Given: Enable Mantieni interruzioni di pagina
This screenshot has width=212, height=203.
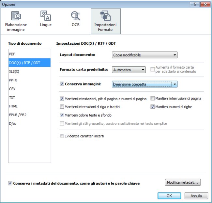Looking at the screenshot, I should [153, 98].
